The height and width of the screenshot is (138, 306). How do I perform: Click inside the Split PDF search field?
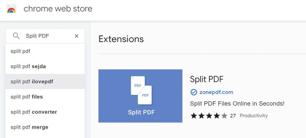(46, 36)
